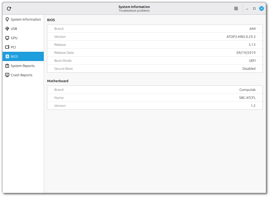The image size is (270, 197).
Task: Open the System Information sidebar page
Action: click(x=23, y=19)
